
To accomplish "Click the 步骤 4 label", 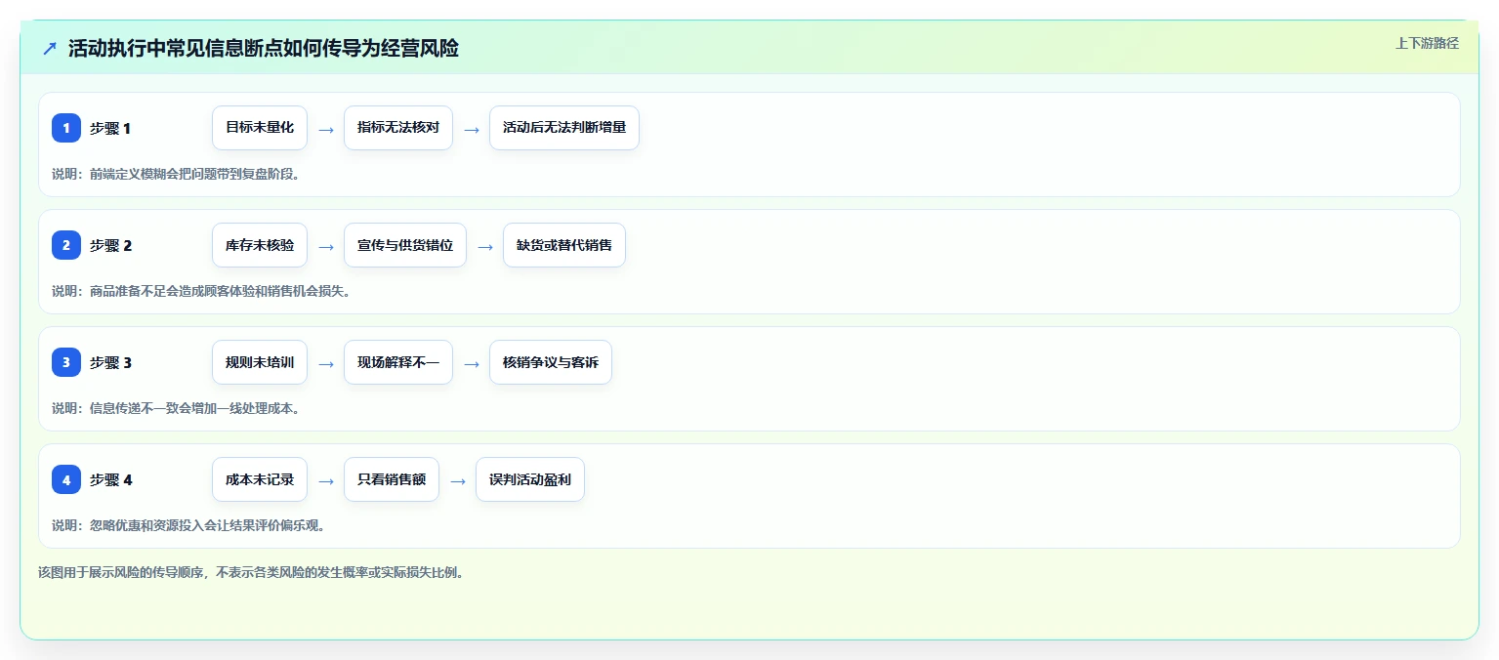I will point(110,479).
